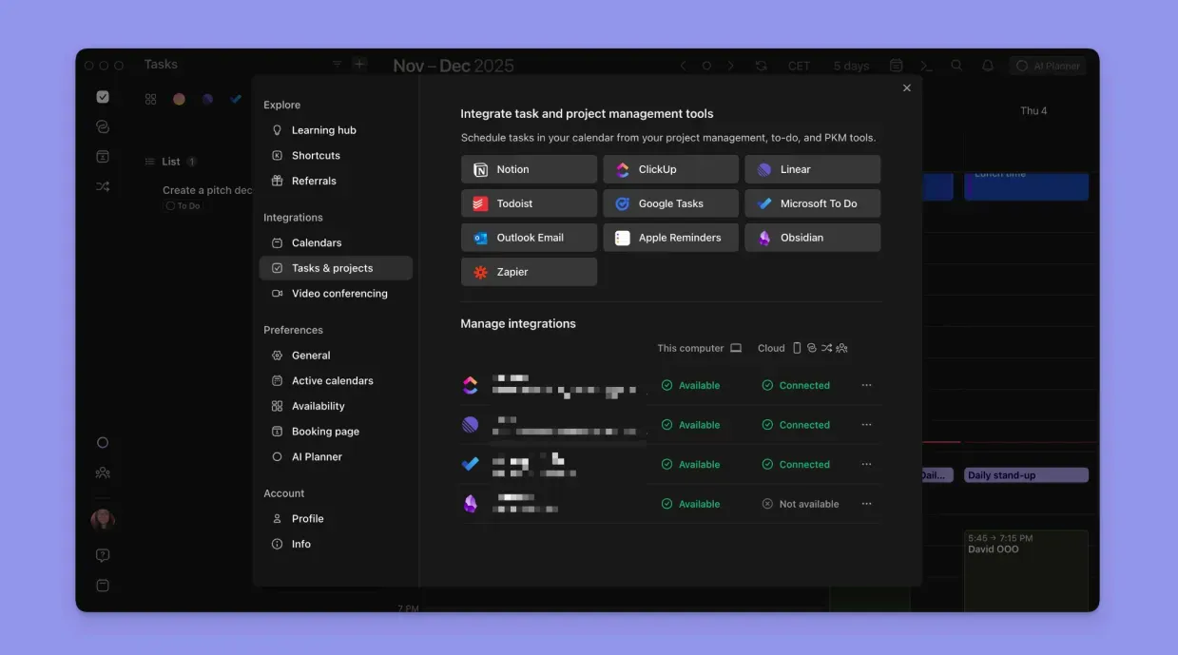
Task: Add the Outlook Email integration
Action: [x=529, y=238]
